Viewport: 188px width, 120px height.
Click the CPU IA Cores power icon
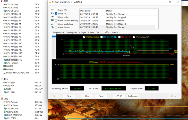coord(5,105)
